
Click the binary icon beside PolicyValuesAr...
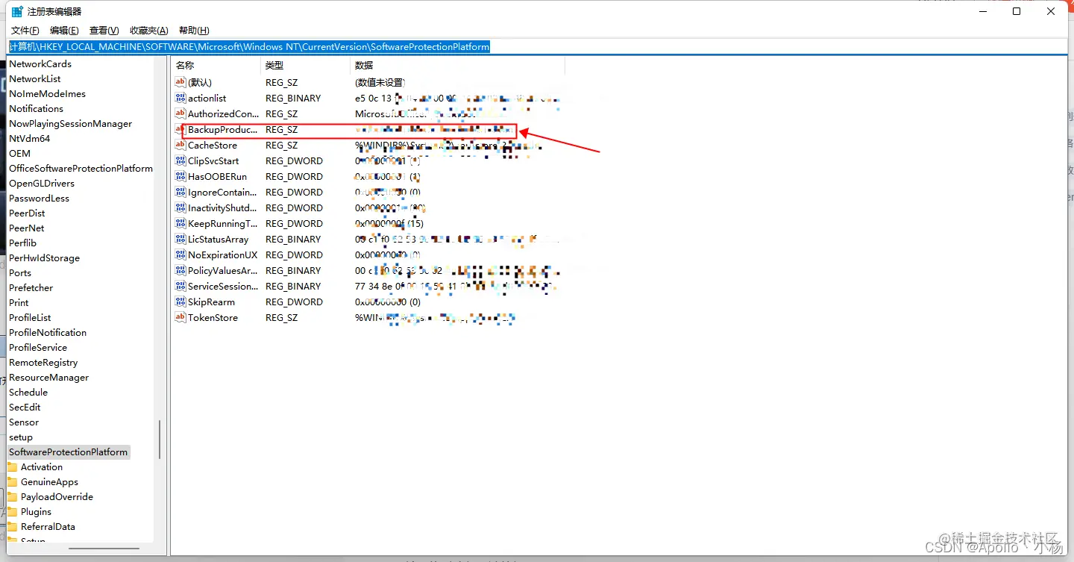point(180,270)
